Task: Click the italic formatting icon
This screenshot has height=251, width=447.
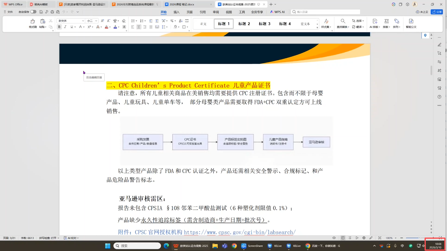Action: pyautogui.click(x=65, y=27)
